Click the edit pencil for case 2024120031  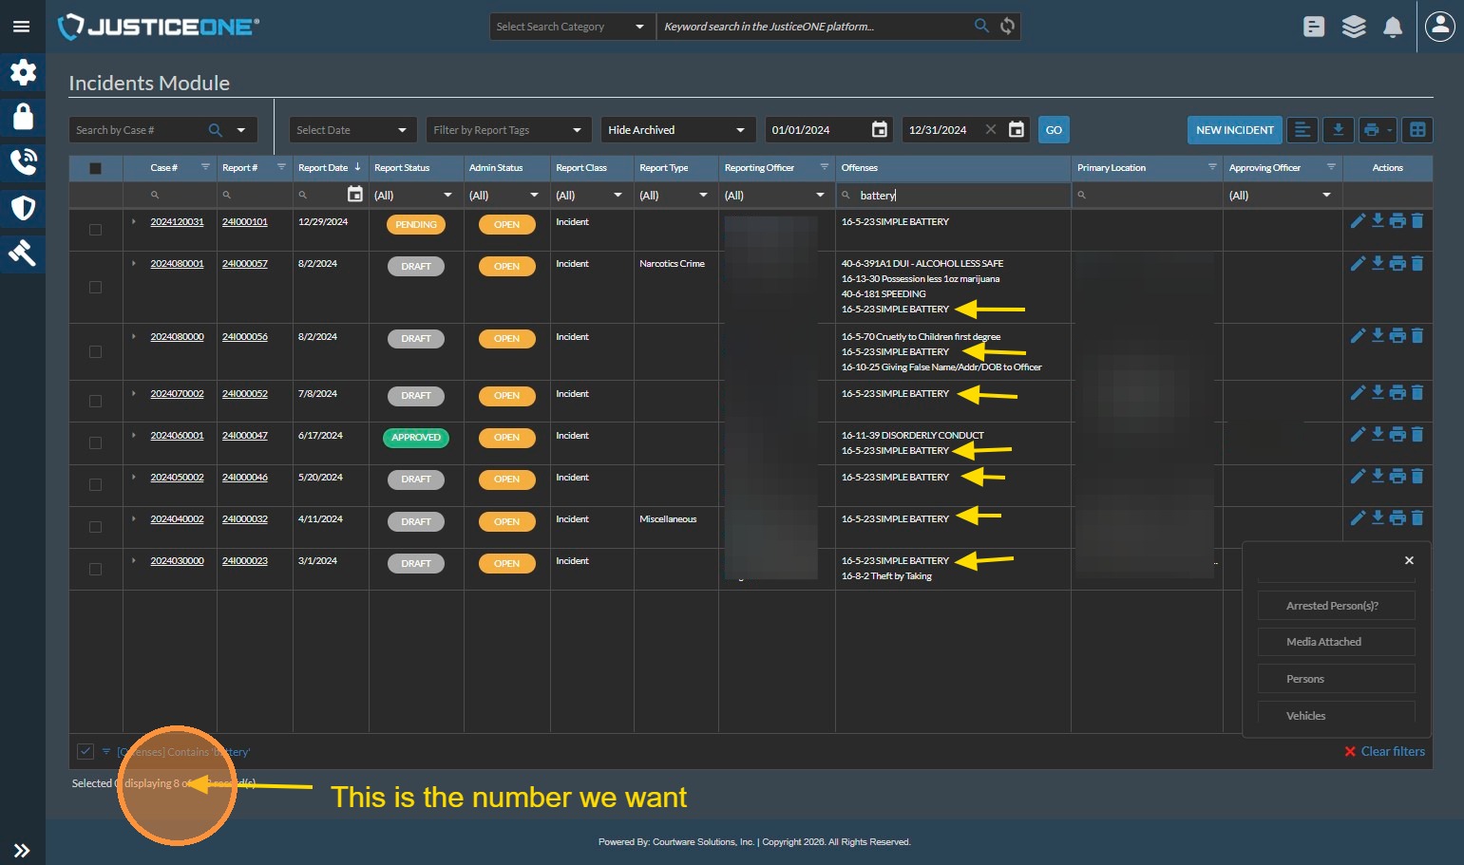click(1358, 221)
